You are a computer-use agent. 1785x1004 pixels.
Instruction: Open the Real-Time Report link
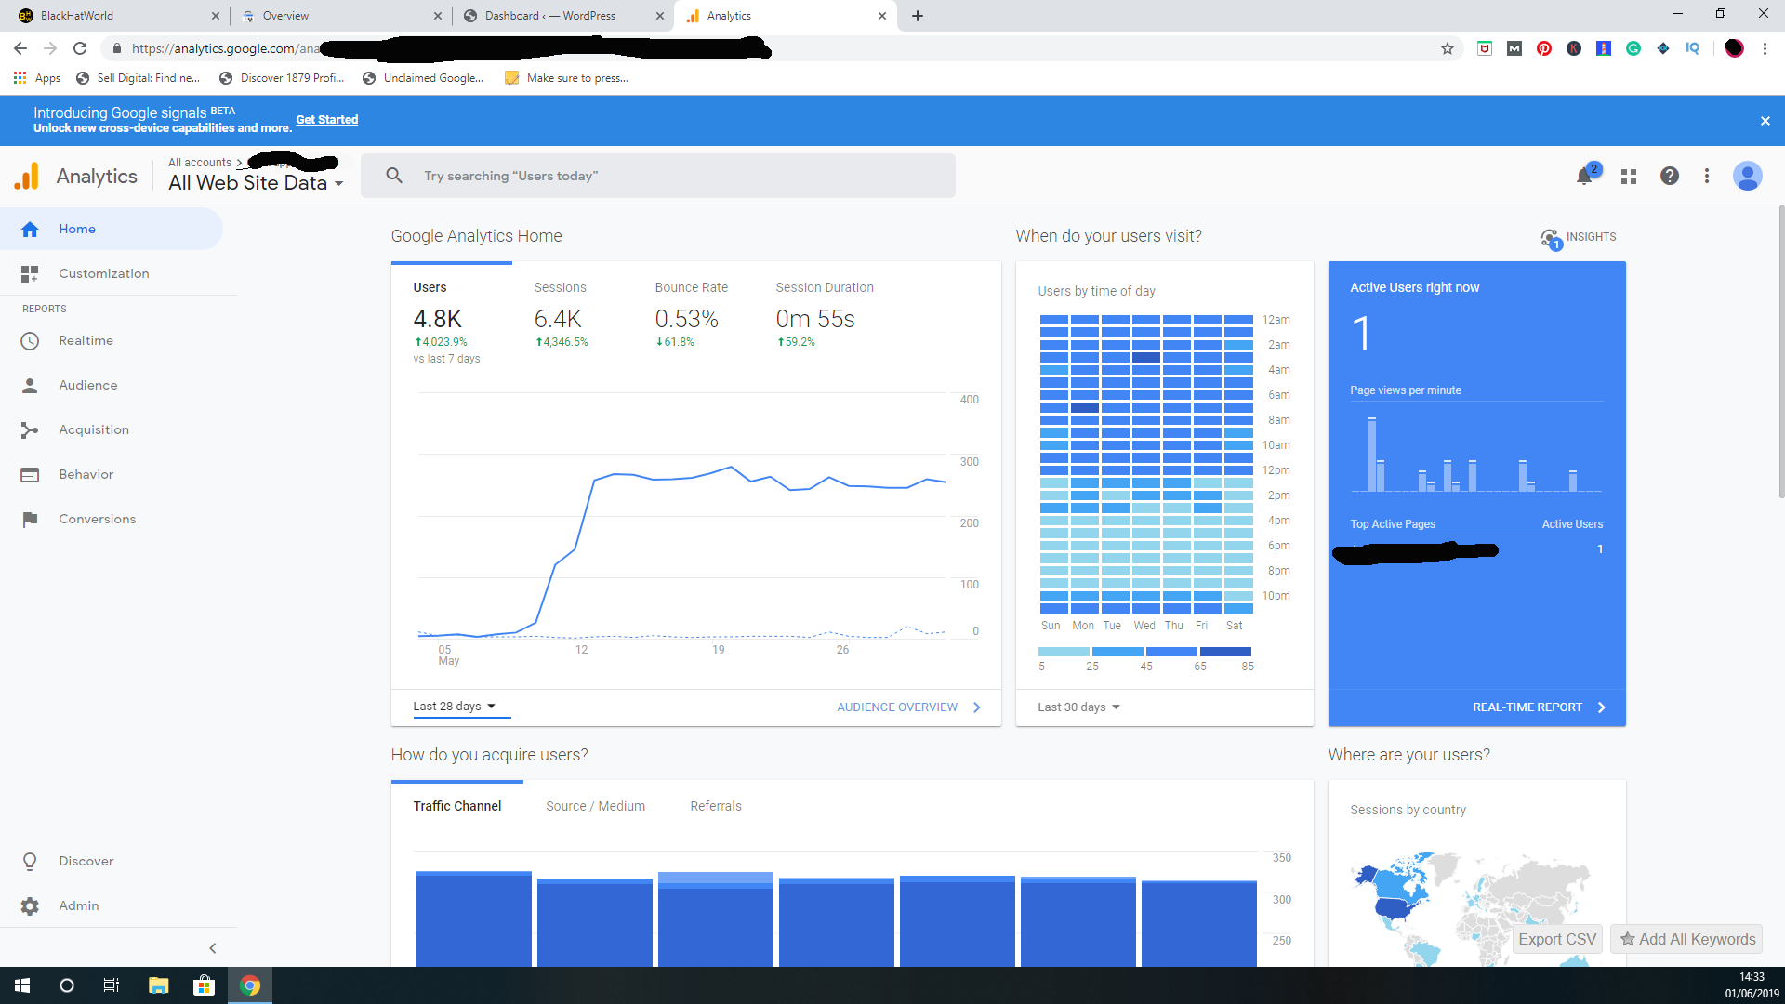click(1539, 707)
